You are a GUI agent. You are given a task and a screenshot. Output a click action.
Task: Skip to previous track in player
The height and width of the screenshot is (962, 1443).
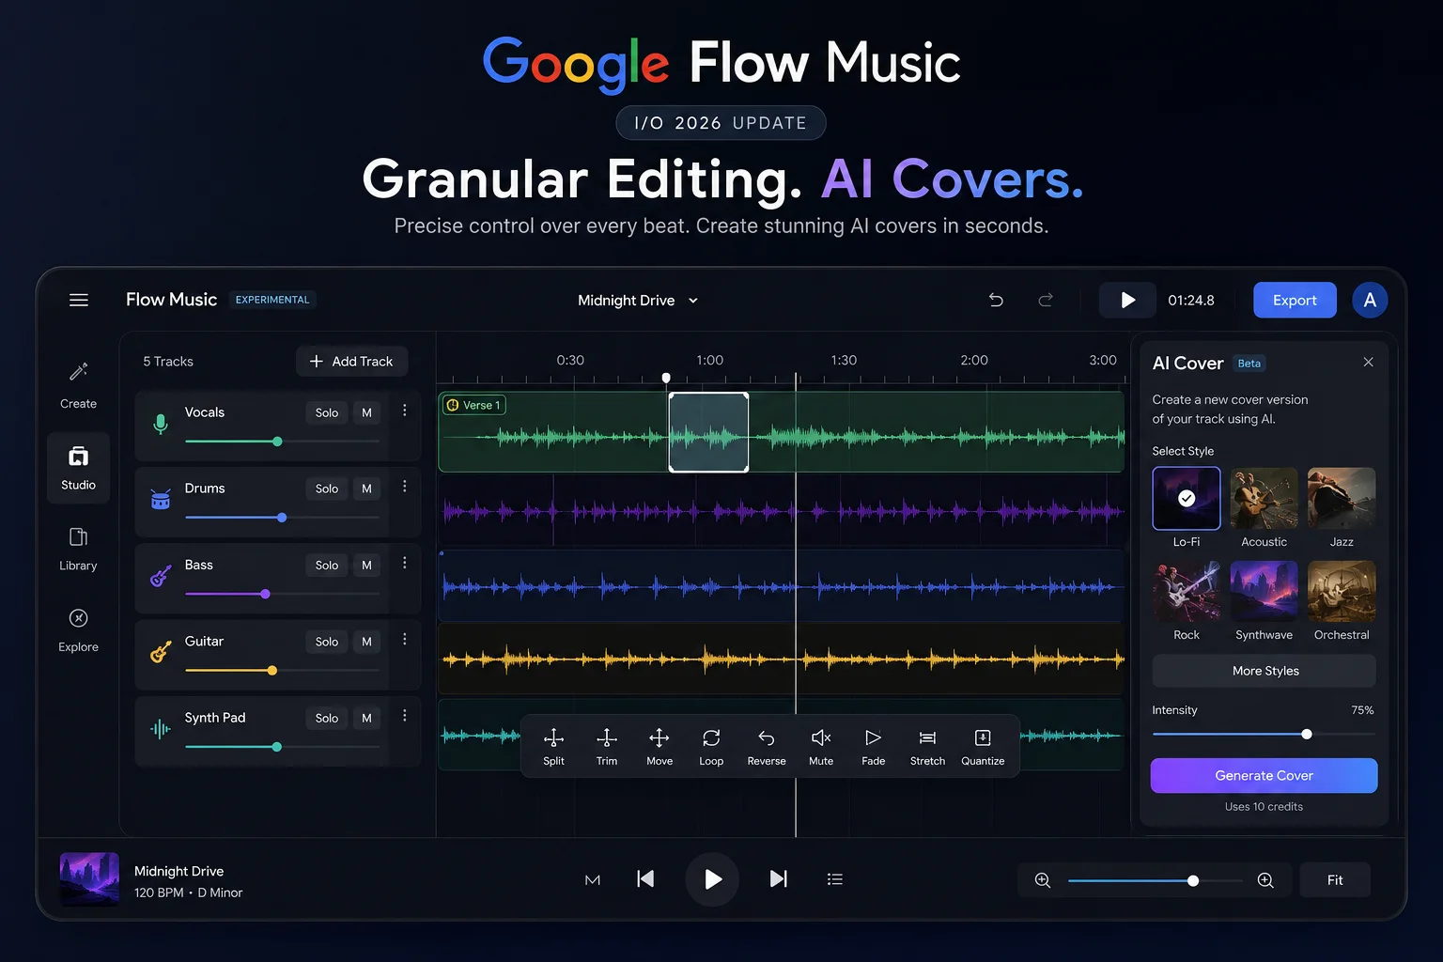[x=645, y=878]
